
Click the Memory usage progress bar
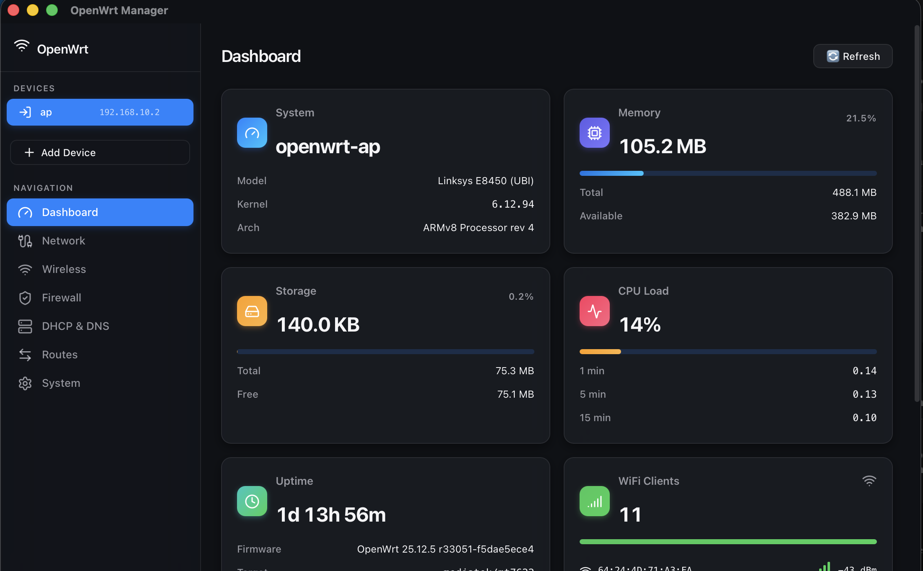click(728, 173)
